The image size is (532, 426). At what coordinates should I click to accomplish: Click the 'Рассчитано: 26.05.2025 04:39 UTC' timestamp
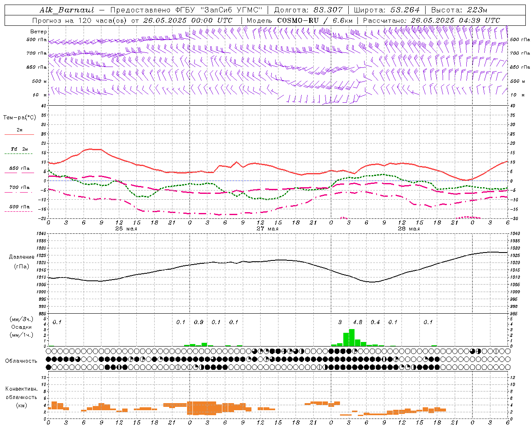coord(431,20)
